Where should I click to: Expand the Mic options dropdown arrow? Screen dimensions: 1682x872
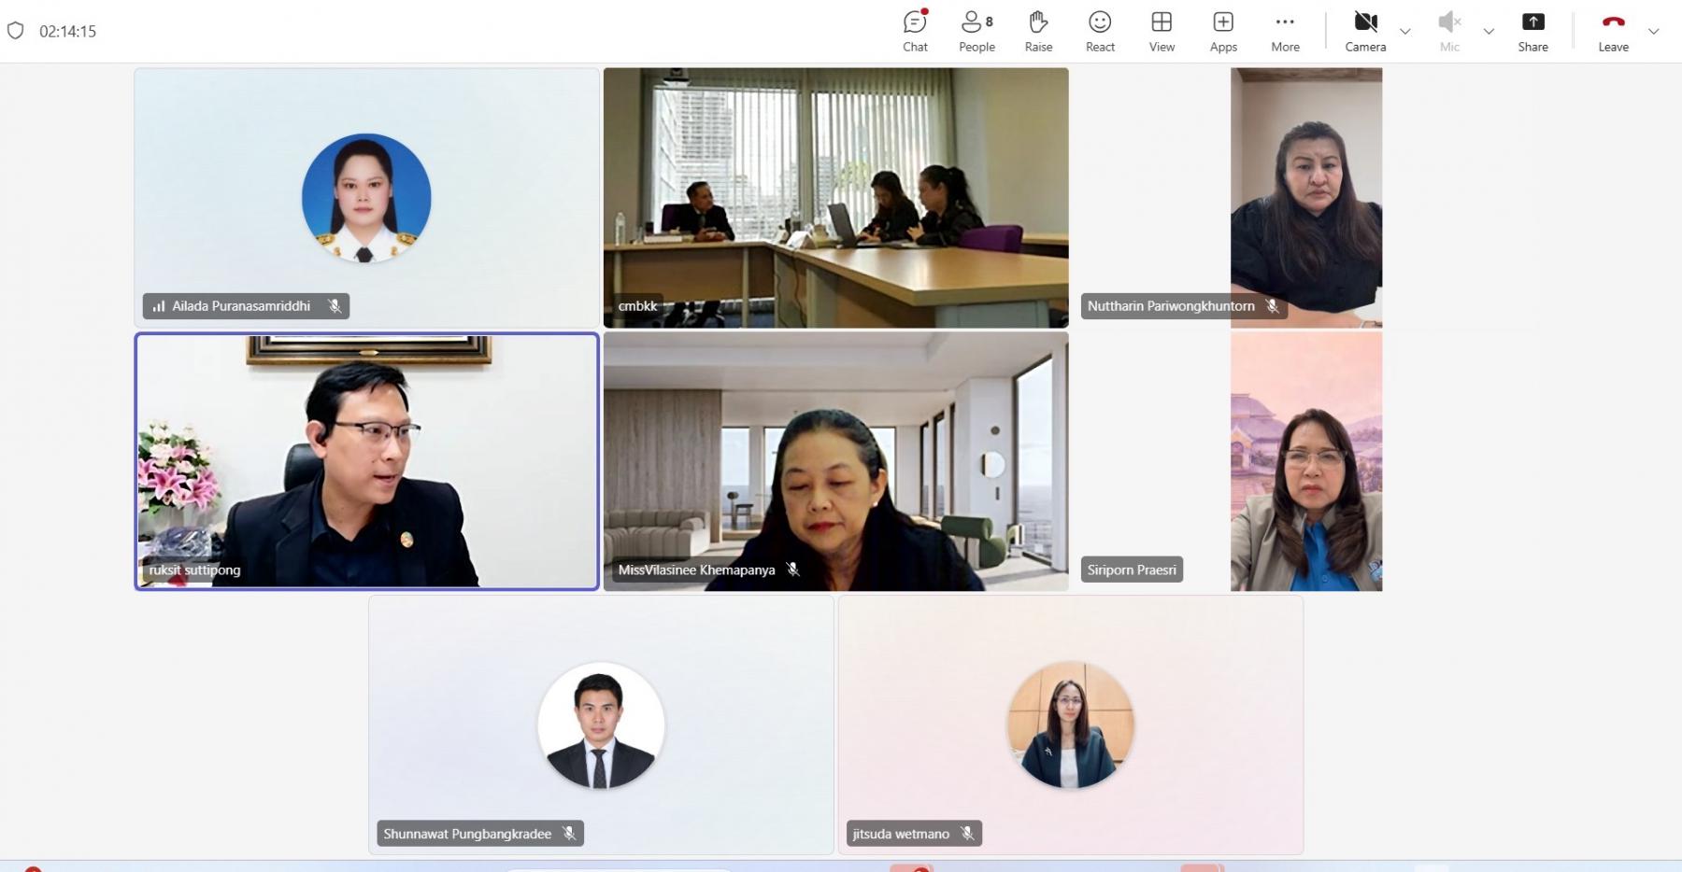click(1489, 32)
